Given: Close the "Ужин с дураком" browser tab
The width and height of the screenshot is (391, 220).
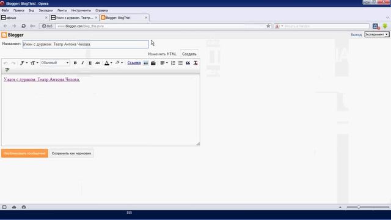Looking at the screenshot, I should pyautogui.click(x=97, y=18).
